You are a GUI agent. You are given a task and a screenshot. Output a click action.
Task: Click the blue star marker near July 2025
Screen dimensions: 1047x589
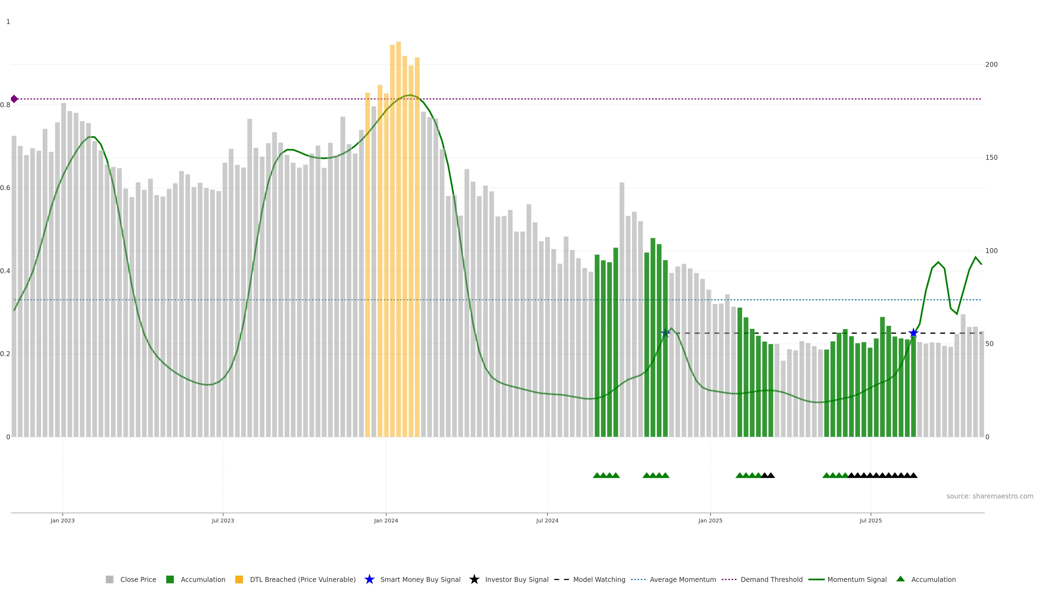pos(913,333)
